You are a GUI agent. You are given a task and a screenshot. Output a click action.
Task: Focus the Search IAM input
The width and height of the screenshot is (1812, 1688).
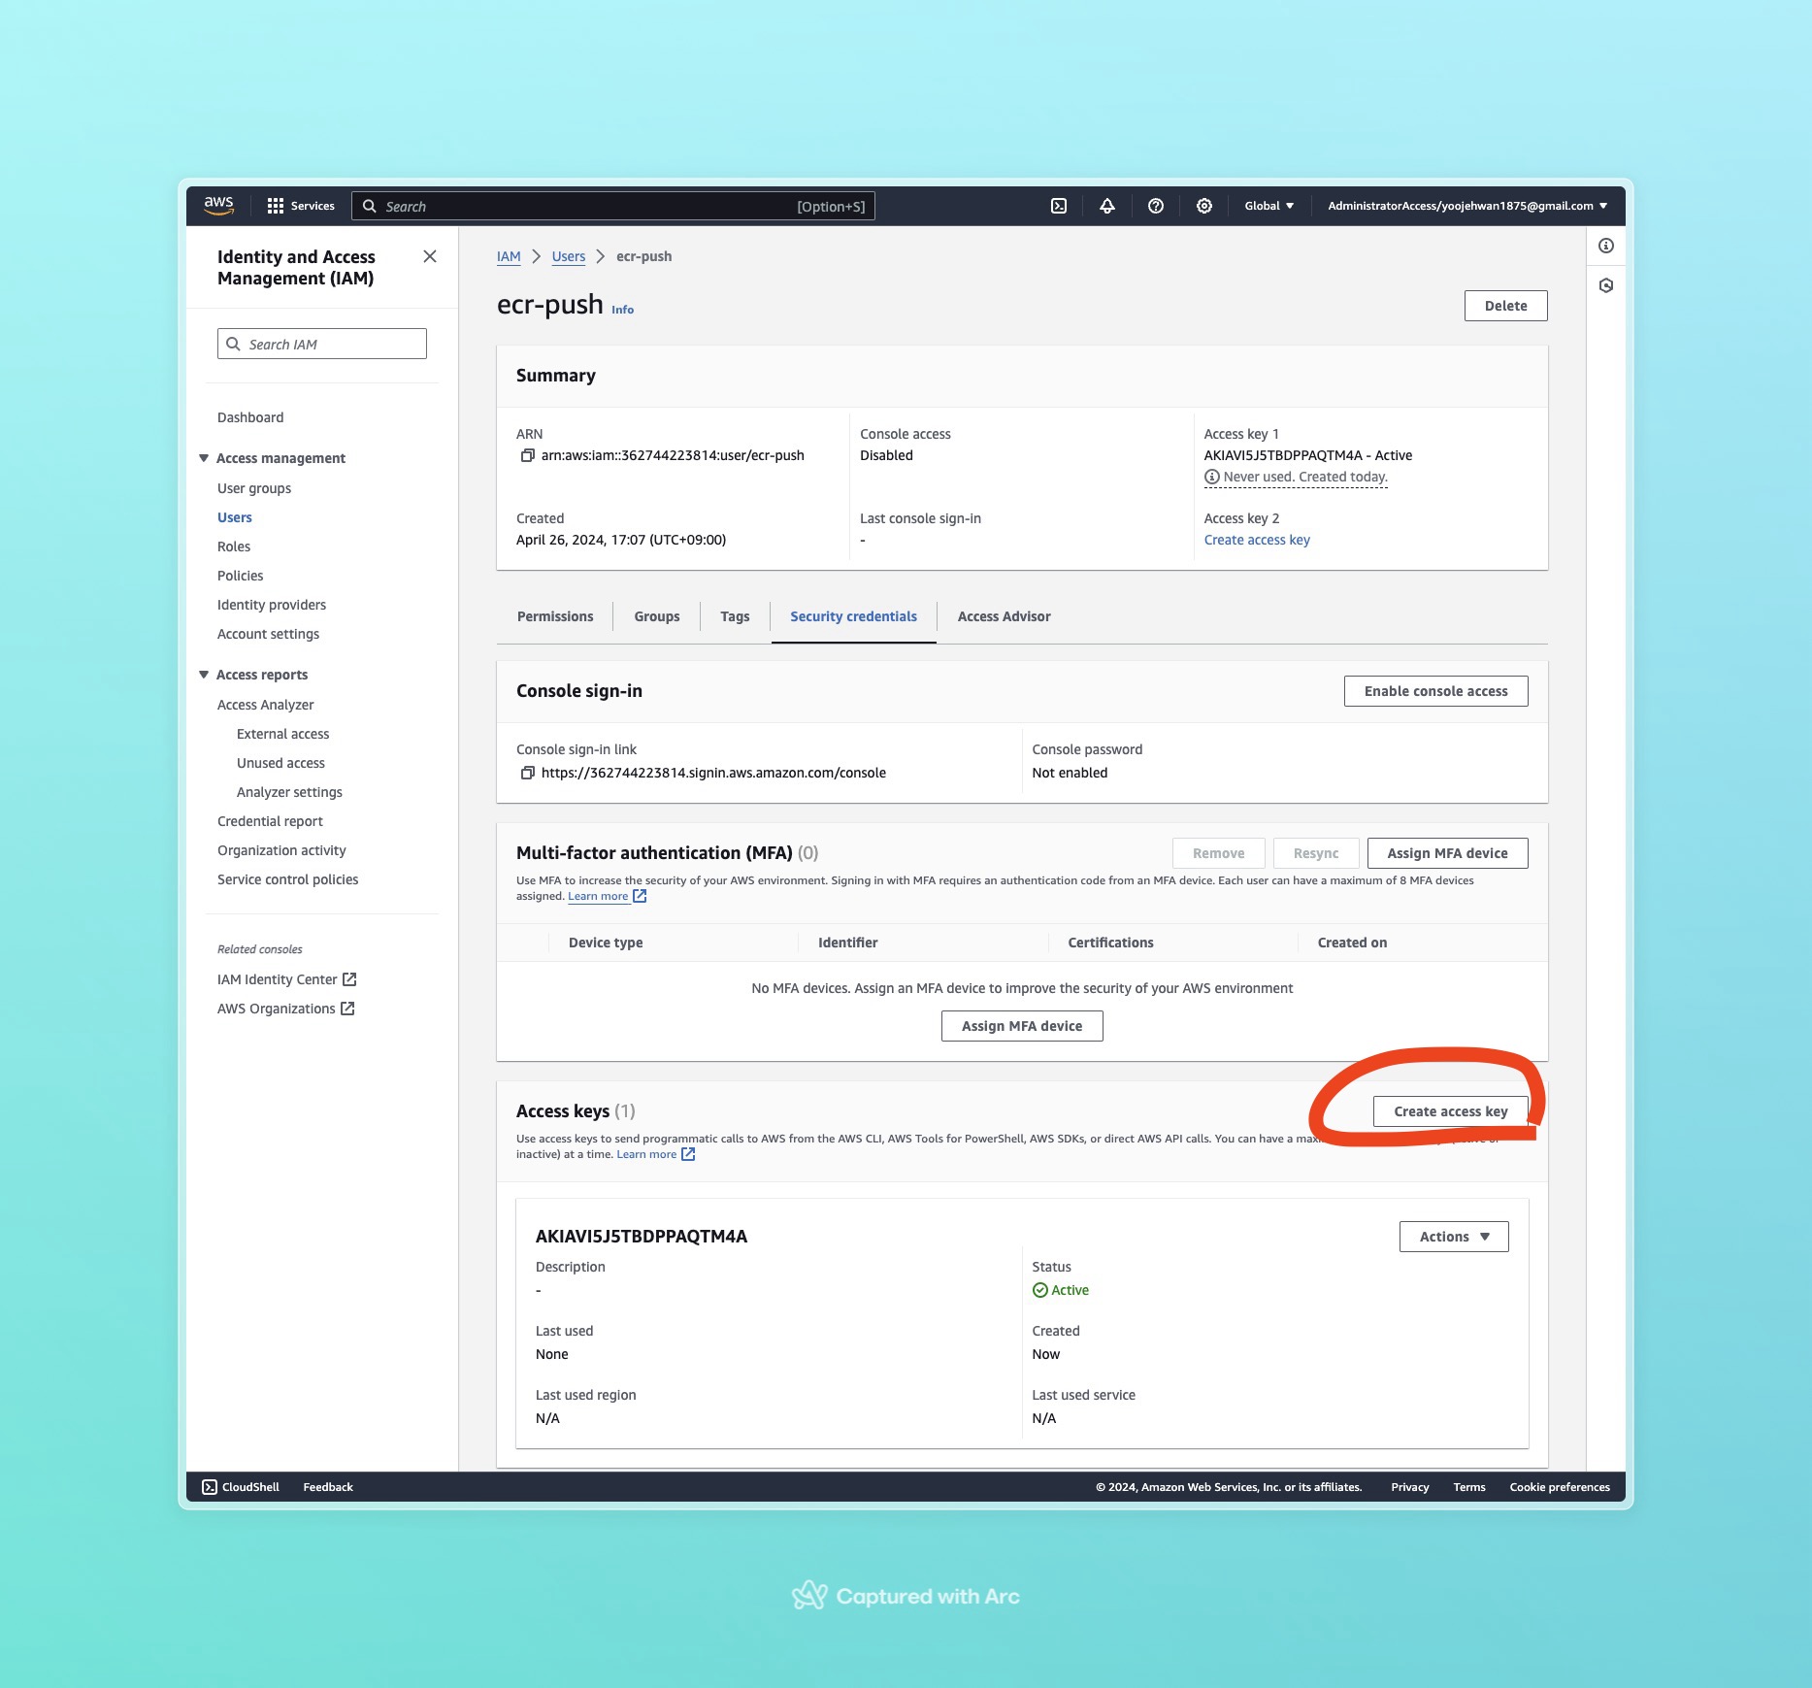pos(322,344)
